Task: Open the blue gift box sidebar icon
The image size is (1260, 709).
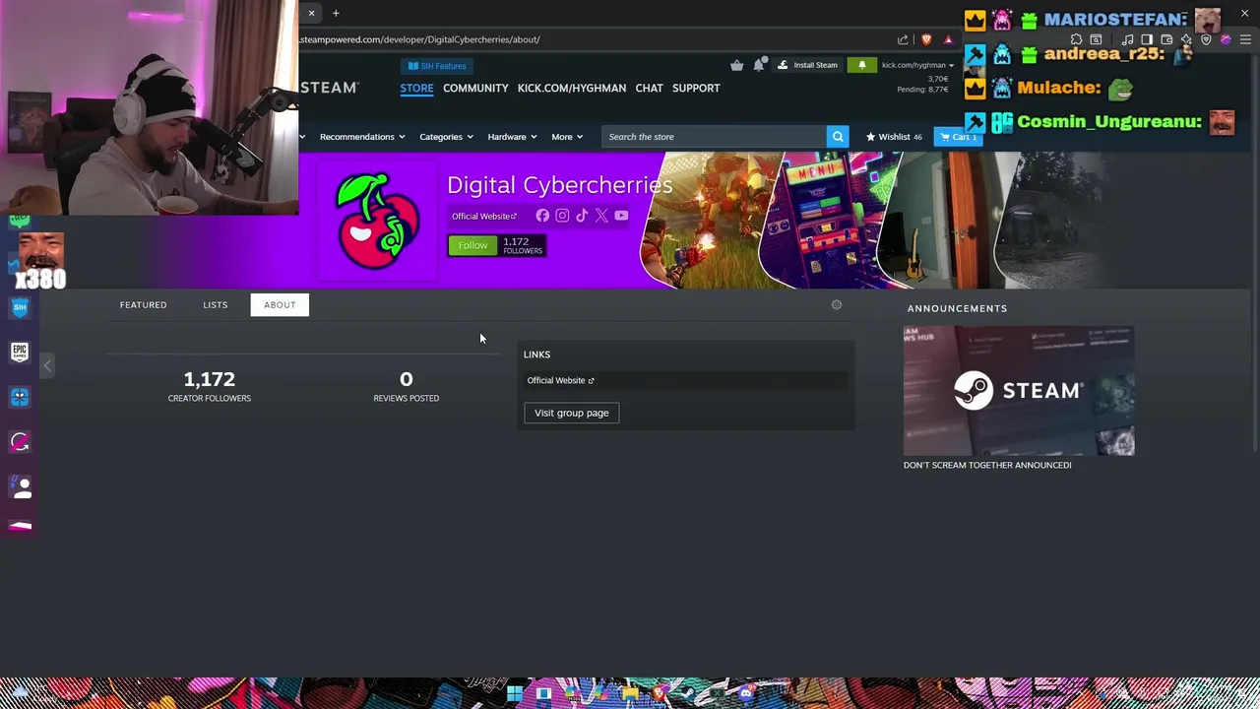Action: [x=20, y=397]
